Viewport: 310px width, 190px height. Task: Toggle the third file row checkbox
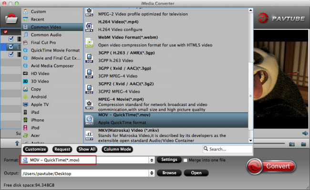11,54
